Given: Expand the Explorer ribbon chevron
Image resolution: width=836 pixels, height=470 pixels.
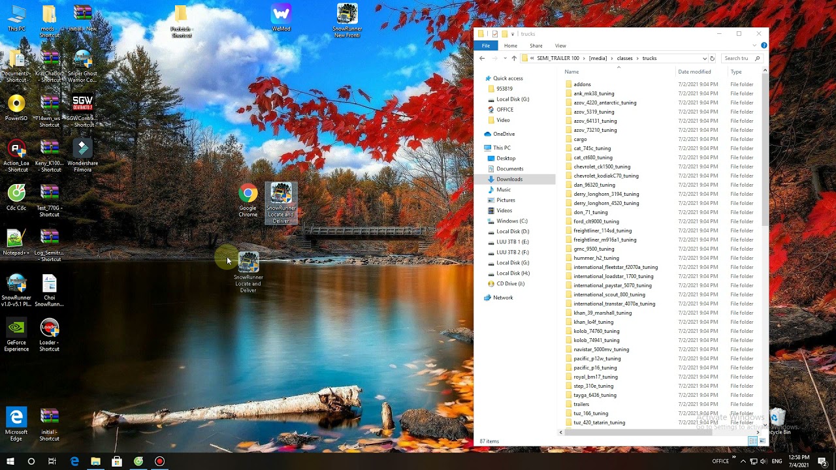Looking at the screenshot, I should (x=755, y=46).
